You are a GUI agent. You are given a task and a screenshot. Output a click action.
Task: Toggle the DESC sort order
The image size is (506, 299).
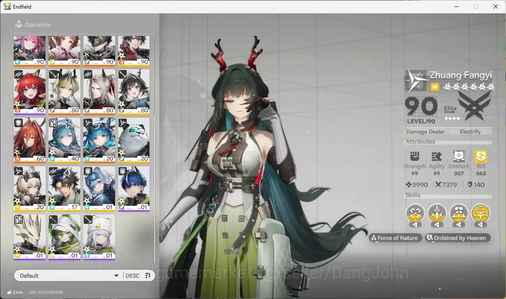coord(132,275)
